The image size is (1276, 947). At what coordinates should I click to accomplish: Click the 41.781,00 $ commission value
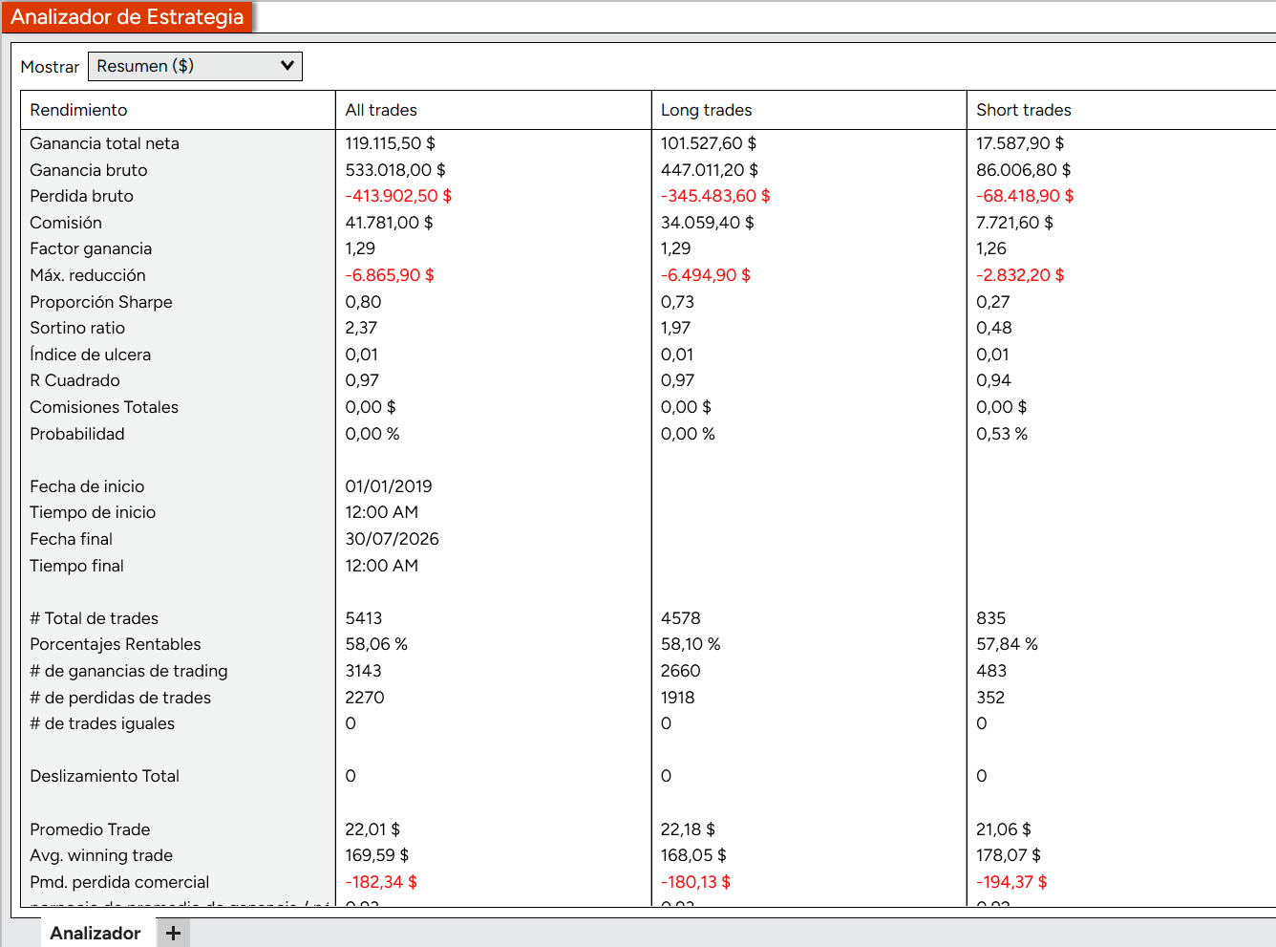click(x=389, y=223)
